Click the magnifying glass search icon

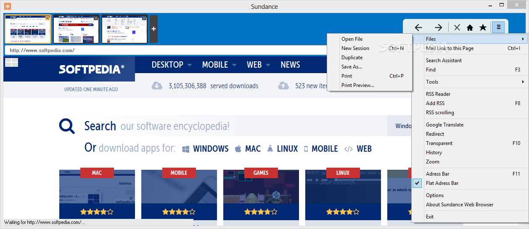click(67, 126)
